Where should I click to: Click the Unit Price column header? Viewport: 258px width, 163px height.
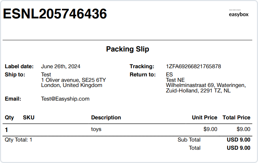[204, 118]
